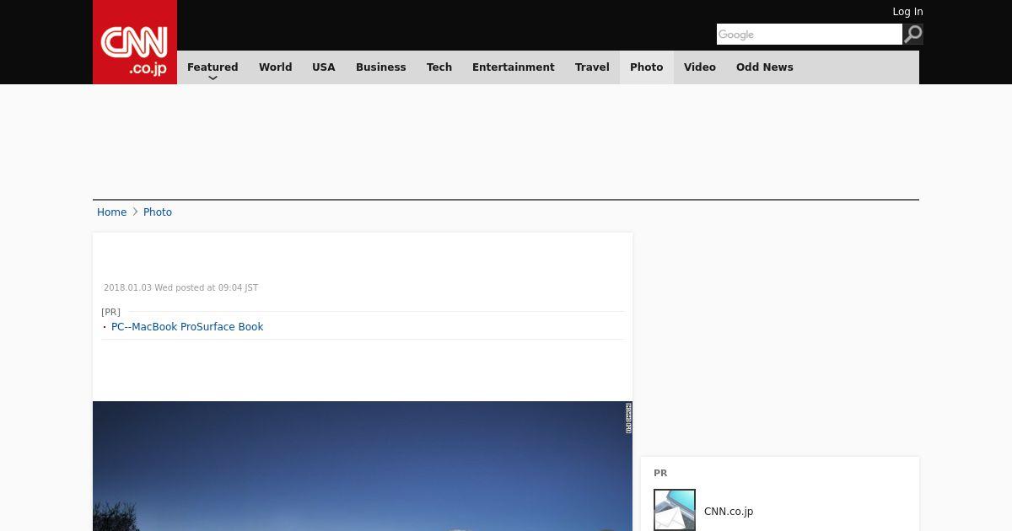Focus the Google search field
The height and width of the screenshot is (531, 1012).
coord(810,34)
